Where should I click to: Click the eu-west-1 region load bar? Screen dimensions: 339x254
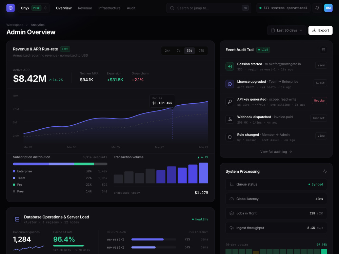coord(154,247)
